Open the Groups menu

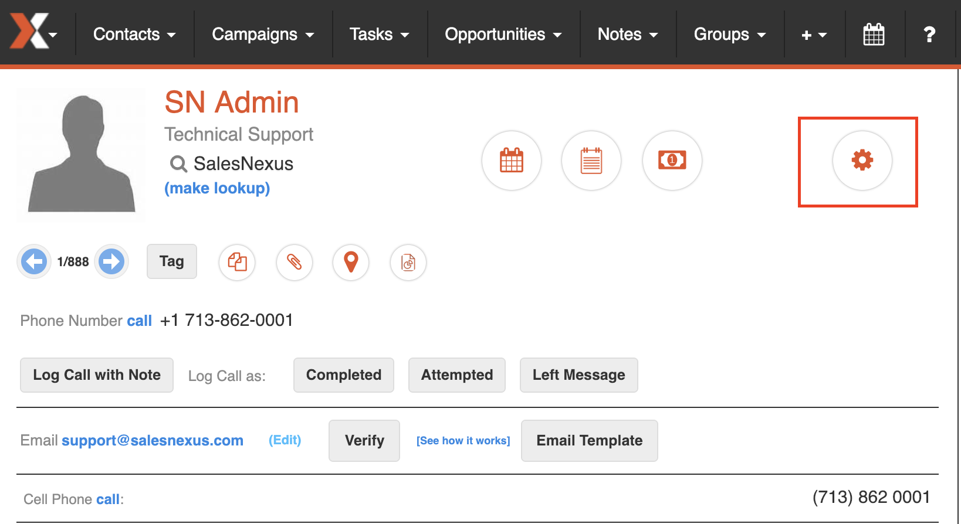coord(730,34)
